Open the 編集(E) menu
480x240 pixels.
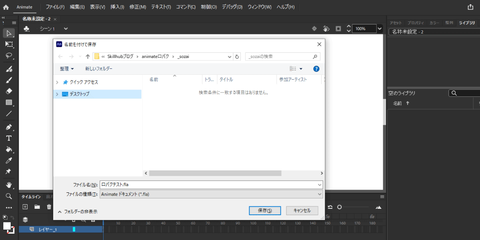pos(77,7)
